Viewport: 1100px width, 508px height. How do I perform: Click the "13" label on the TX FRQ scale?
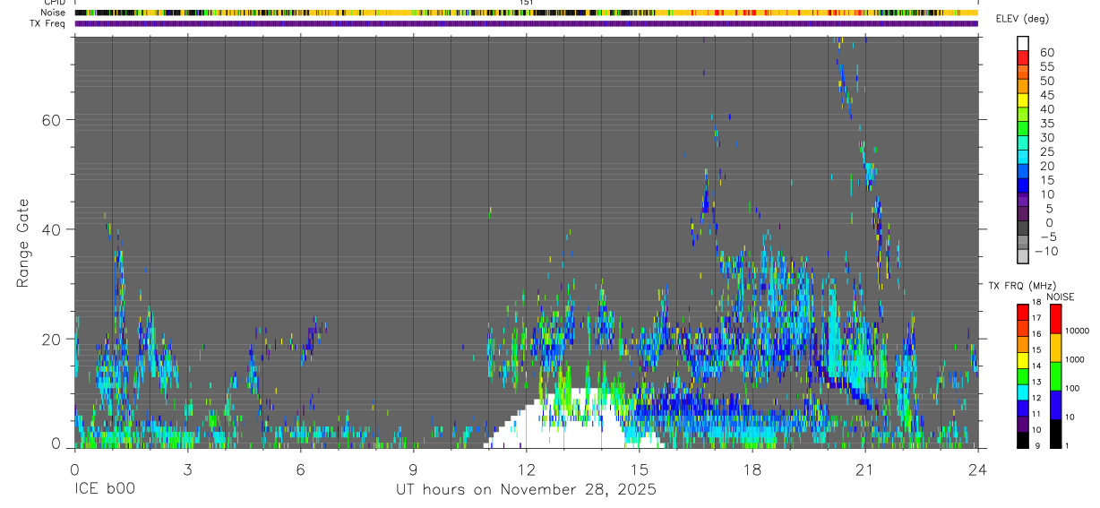coord(1036,382)
